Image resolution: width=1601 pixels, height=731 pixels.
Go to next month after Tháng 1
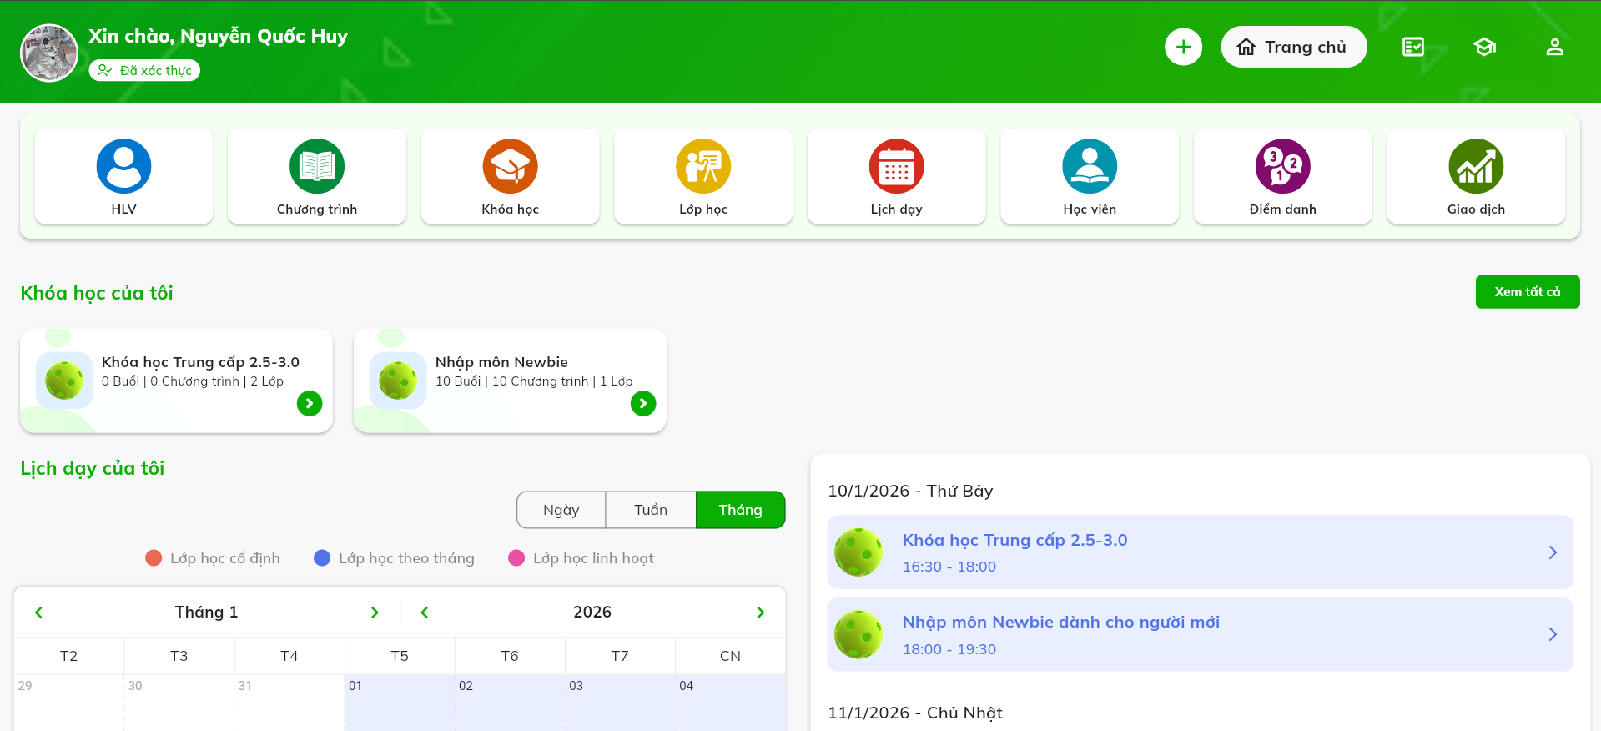click(375, 613)
